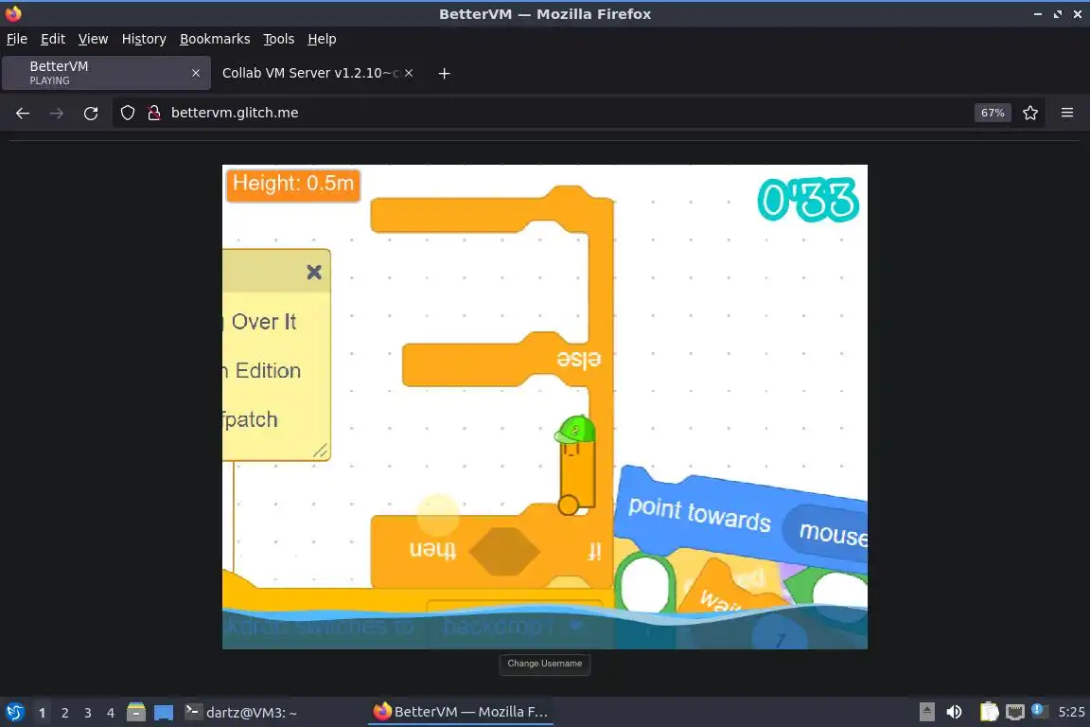The width and height of the screenshot is (1090, 727).
Task: Open the View menu
Action: click(x=93, y=39)
